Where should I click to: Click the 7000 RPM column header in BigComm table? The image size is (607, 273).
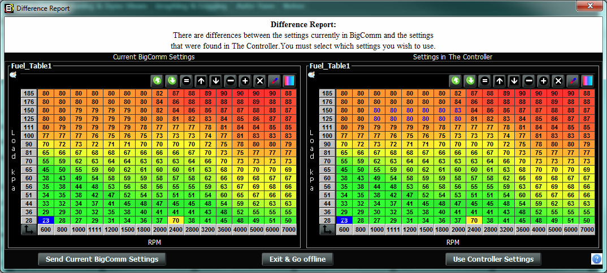pos(289,229)
